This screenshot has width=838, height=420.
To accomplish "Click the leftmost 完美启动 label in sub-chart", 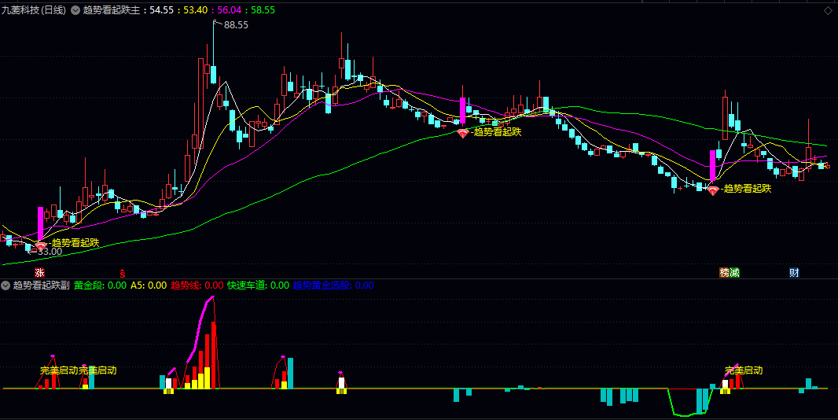I will [59, 370].
